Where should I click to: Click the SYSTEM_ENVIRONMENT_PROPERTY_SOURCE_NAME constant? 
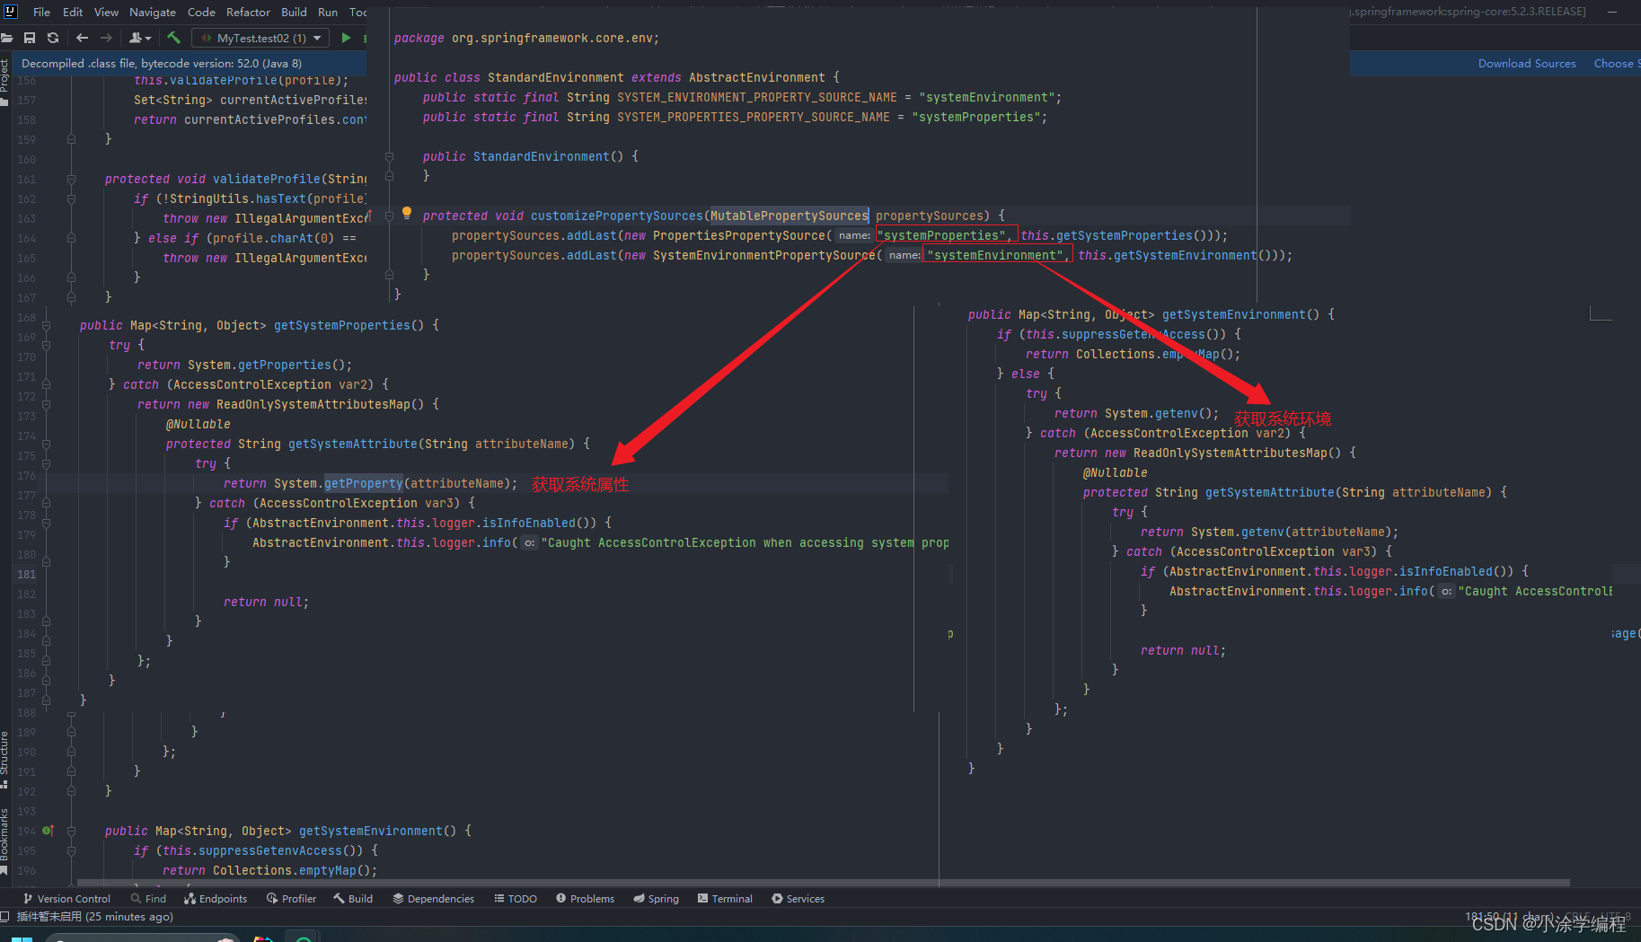757,97
